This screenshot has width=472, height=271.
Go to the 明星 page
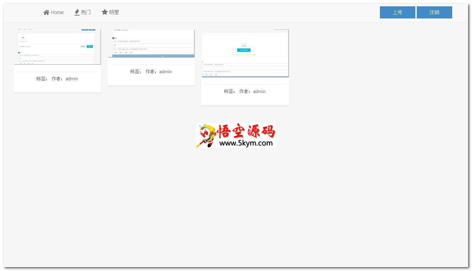110,12
